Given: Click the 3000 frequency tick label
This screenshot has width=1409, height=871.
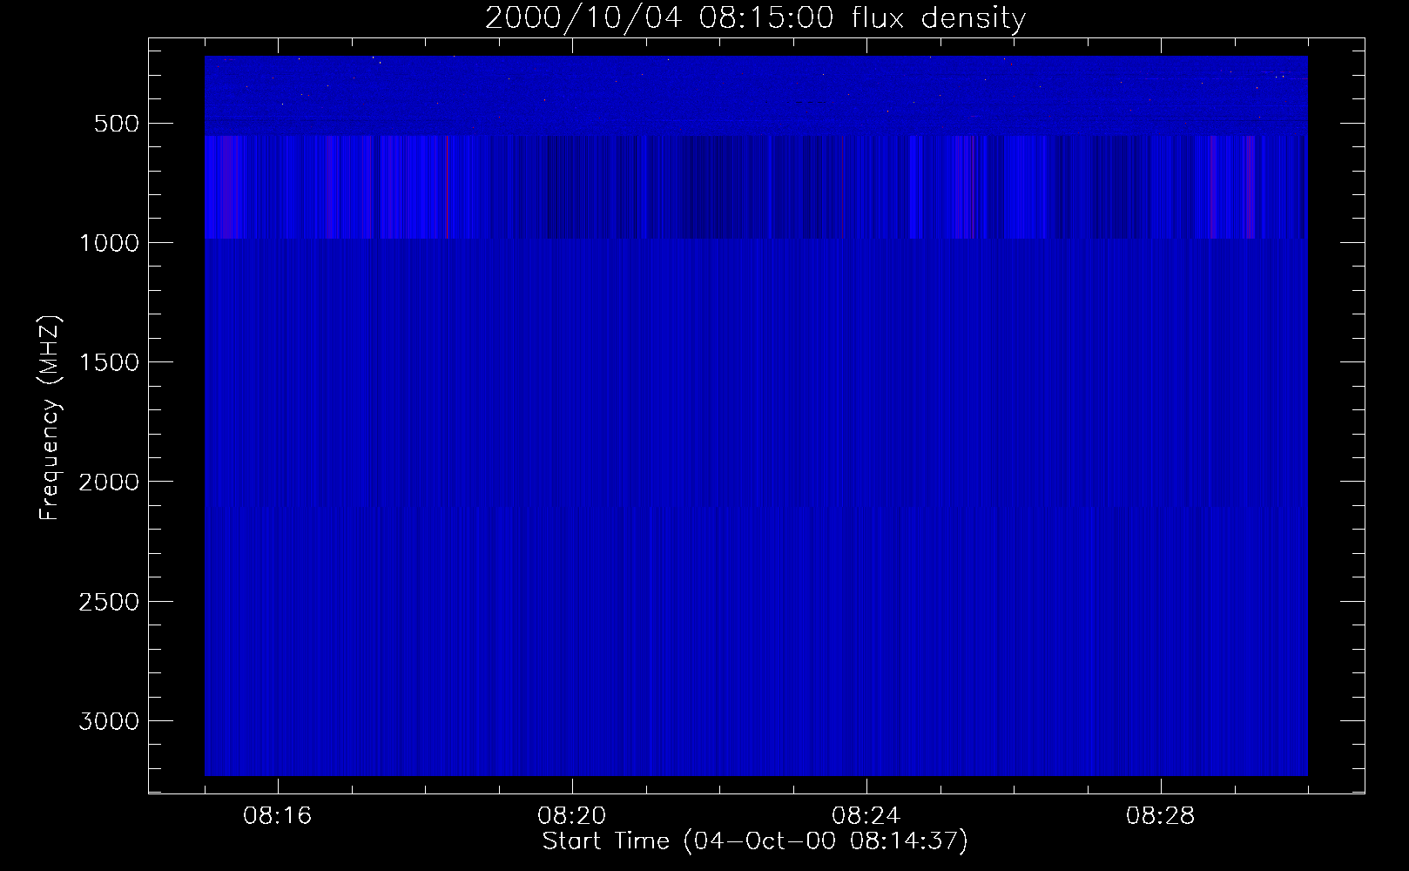Looking at the screenshot, I should (x=109, y=721).
